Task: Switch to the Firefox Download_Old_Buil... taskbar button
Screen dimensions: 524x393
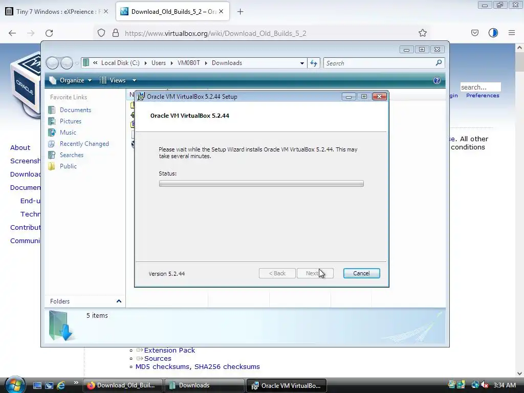Action: (x=122, y=385)
